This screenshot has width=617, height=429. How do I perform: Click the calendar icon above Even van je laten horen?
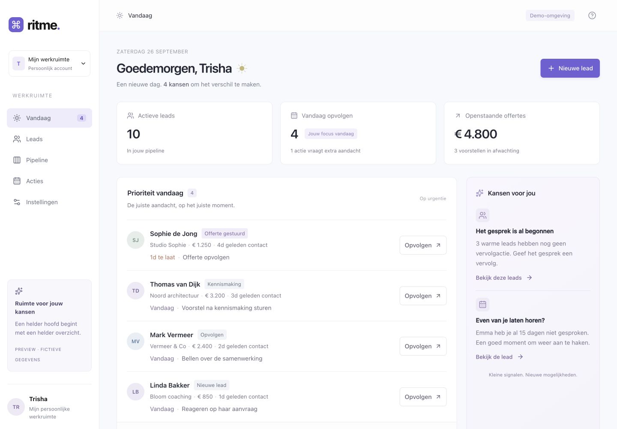coord(482,305)
